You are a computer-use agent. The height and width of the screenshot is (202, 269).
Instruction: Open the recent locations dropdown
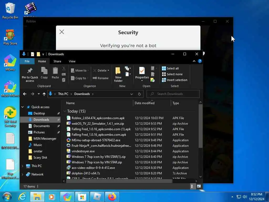coord(39,94)
